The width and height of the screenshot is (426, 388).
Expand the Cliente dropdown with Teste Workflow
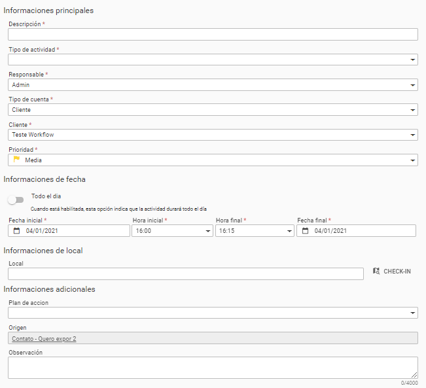coord(213,135)
